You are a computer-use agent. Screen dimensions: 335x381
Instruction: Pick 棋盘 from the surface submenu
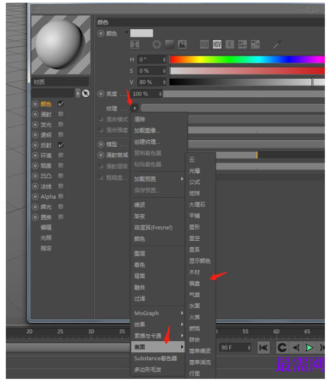(x=195, y=283)
